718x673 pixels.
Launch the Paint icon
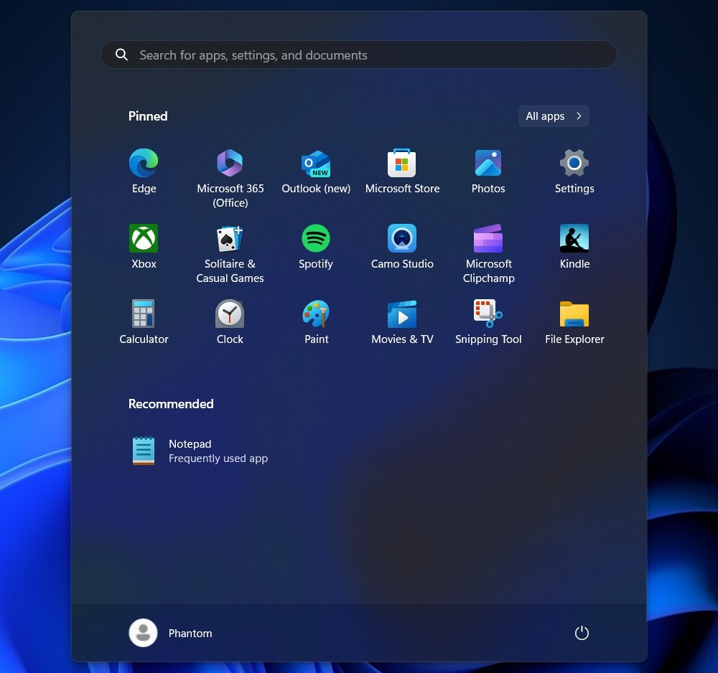[316, 314]
